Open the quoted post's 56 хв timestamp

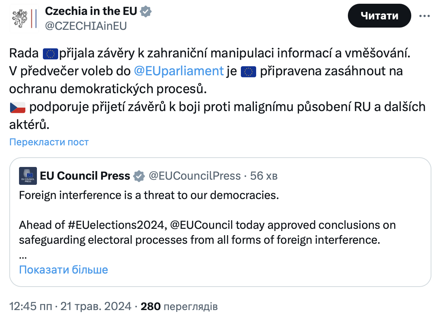coord(264,176)
